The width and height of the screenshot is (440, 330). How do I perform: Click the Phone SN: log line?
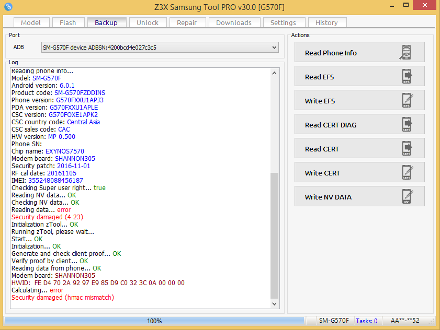click(x=27, y=144)
